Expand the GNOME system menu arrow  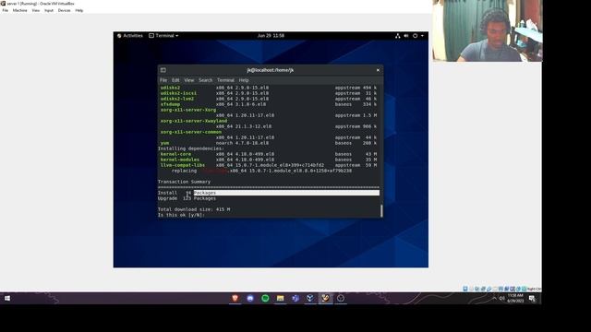click(422, 36)
